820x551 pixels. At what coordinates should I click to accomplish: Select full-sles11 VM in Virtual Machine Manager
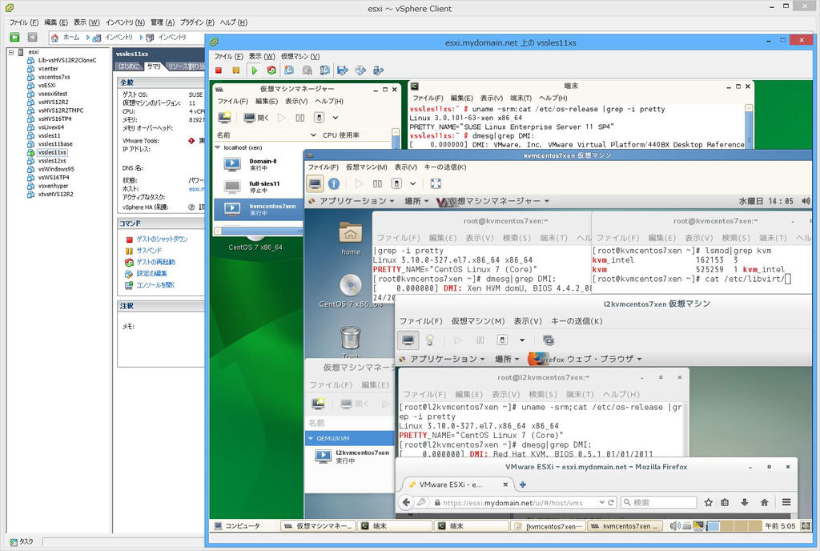pos(259,187)
